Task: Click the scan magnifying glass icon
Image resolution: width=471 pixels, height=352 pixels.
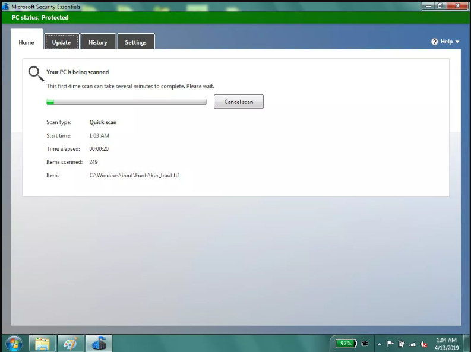Action: (36, 74)
